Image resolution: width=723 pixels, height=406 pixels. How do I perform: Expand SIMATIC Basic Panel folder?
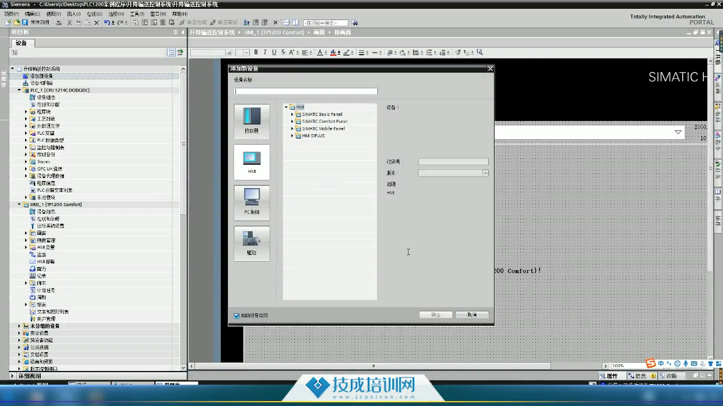292,114
